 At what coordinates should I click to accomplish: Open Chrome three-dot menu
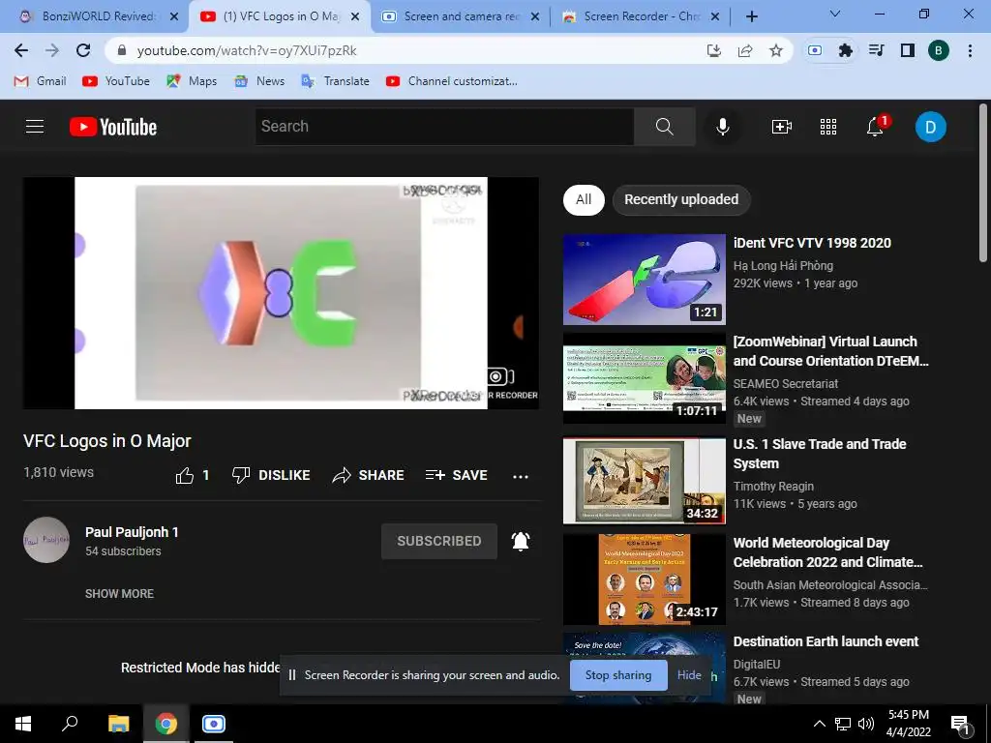pos(970,50)
